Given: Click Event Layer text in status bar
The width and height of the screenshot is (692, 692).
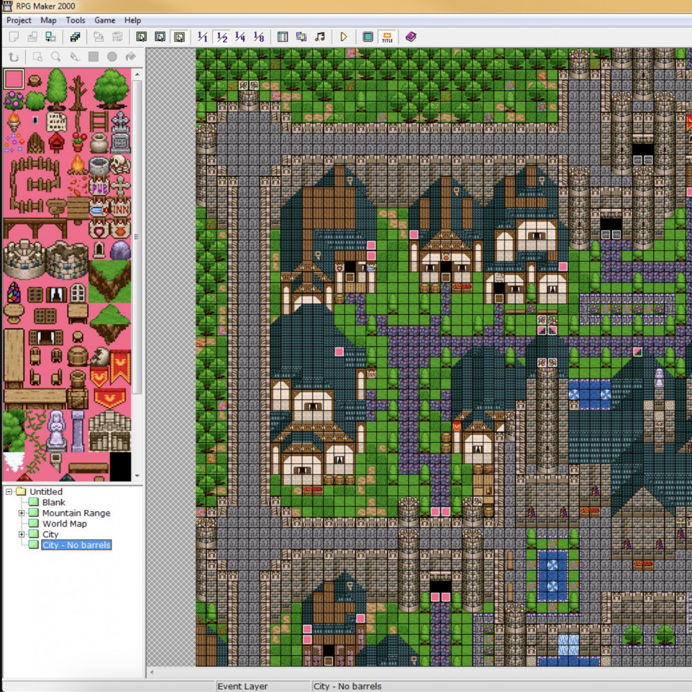Looking at the screenshot, I should click(242, 686).
